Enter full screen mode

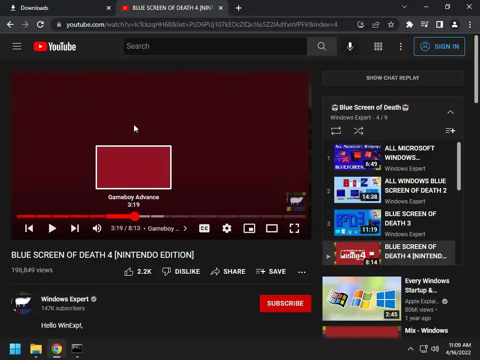tap(294, 228)
